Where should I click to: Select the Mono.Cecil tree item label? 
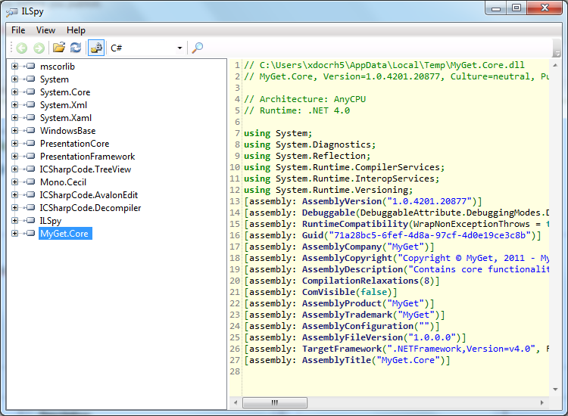point(63,182)
